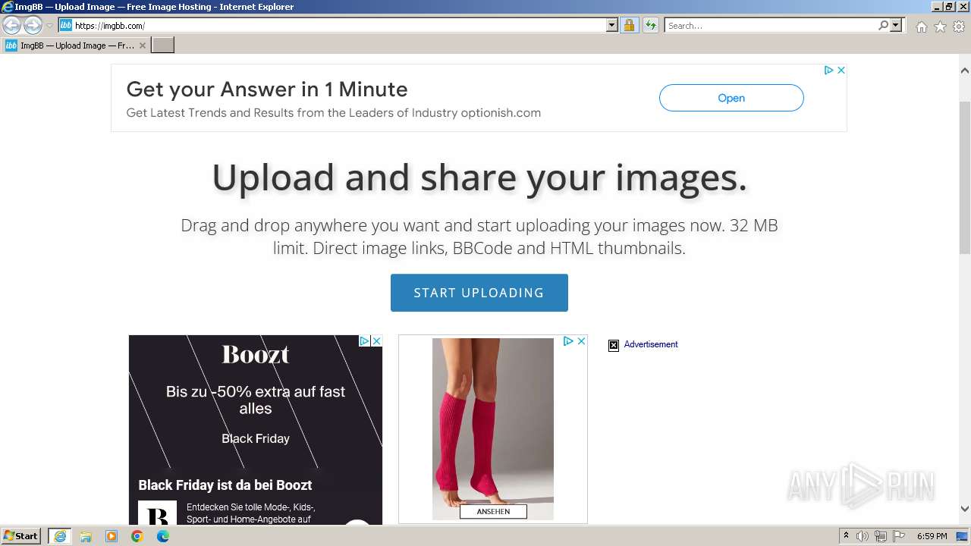The width and height of the screenshot is (971, 546).
Task: Click the volume speaker tray icon
Action: point(863,536)
